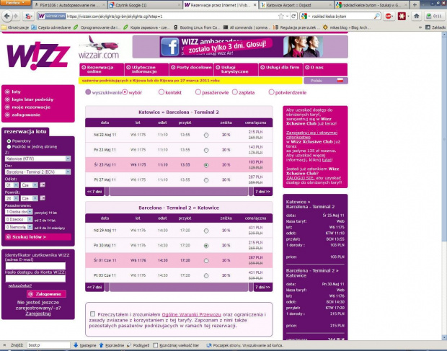447x351 pixels.
Task: Select the Pt 03 Cze return flight
Action: pyautogui.click(x=206, y=276)
